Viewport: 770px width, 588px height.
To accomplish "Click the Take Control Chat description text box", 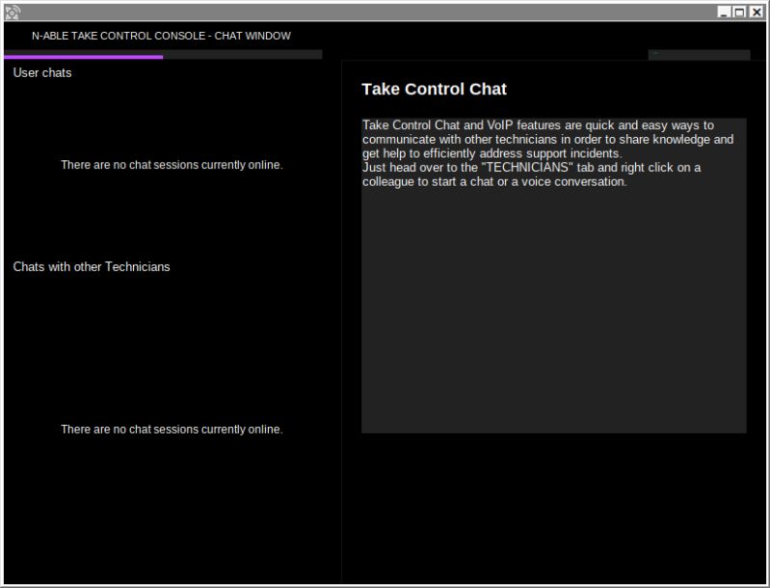I will (554, 276).
